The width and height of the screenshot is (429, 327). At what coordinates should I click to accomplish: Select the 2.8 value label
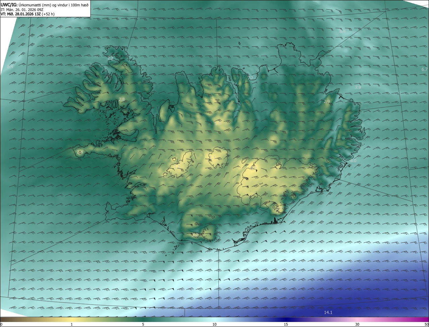click(x=122, y=99)
